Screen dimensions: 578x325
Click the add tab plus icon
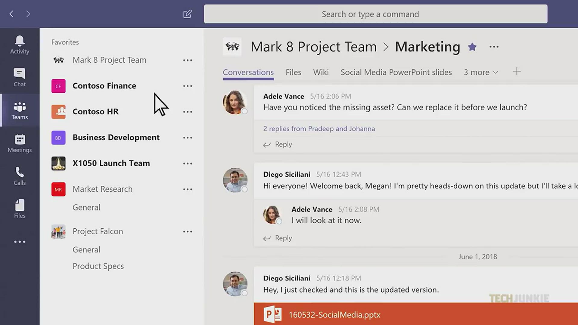click(x=517, y=72)
